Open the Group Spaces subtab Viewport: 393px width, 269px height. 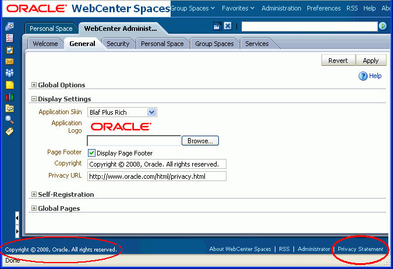(x=214, y=44)
